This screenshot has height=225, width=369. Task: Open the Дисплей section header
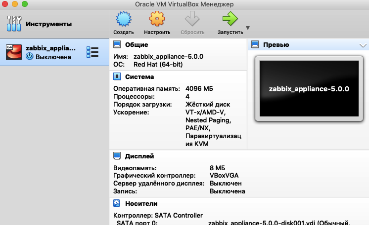(139, 156)
